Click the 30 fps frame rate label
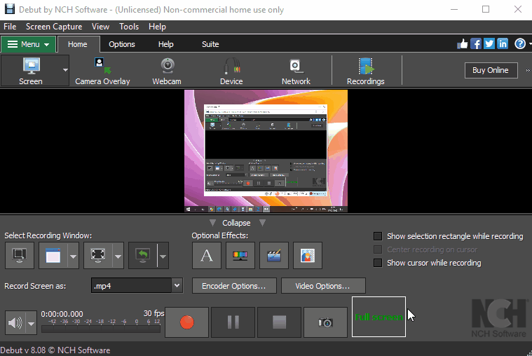 click(154, 313)
